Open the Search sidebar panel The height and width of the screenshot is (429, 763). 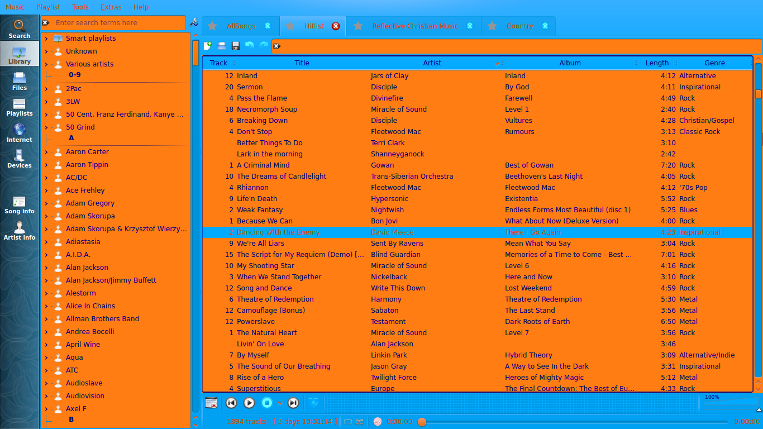pos(20,29)
